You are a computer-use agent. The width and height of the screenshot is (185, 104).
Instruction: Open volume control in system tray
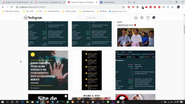171,102
